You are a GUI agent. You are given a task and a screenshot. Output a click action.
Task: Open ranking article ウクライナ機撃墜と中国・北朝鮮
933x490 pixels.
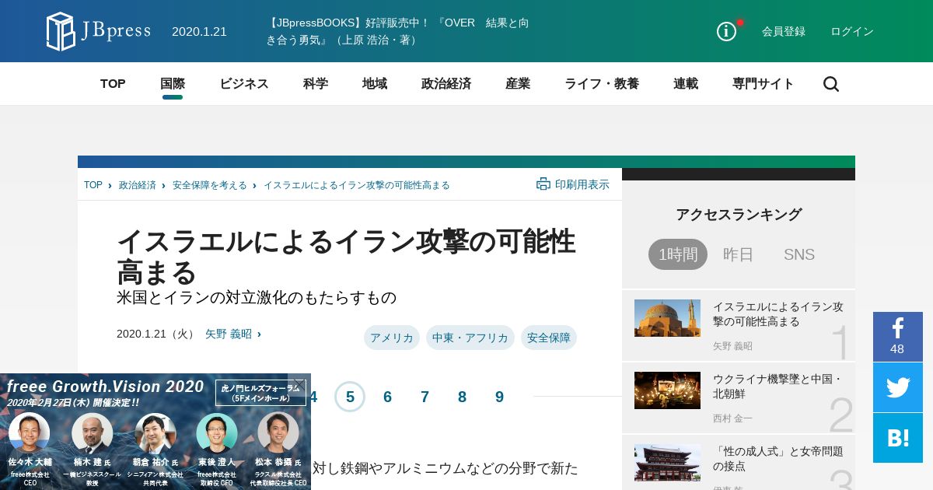point(778,386)
